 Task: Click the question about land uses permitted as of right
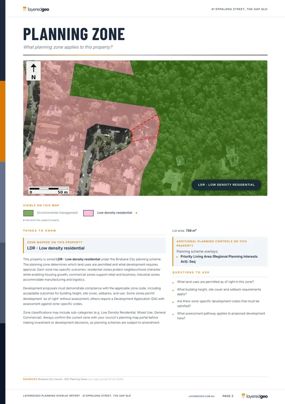tap(215, 282)
